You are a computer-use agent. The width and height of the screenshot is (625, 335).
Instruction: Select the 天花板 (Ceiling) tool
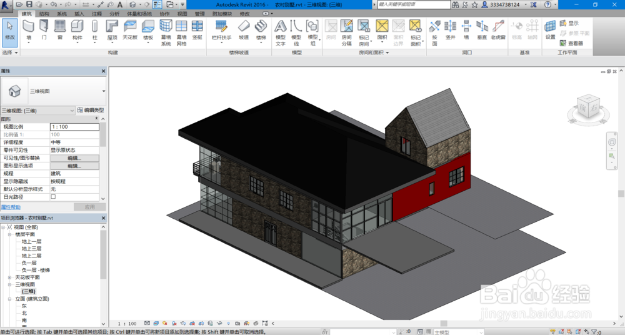(130, 30)
